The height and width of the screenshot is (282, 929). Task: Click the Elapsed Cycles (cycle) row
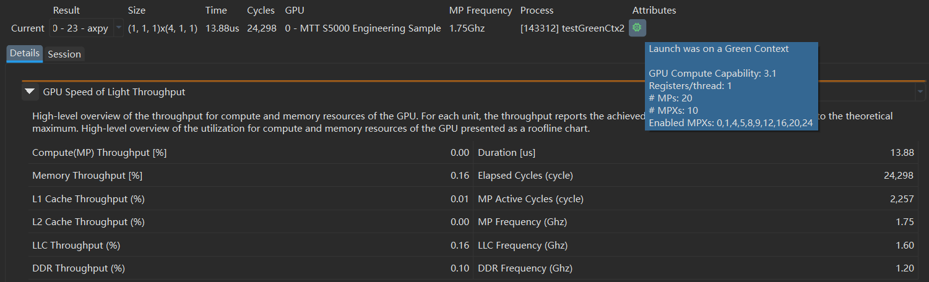tap(696, 176)
